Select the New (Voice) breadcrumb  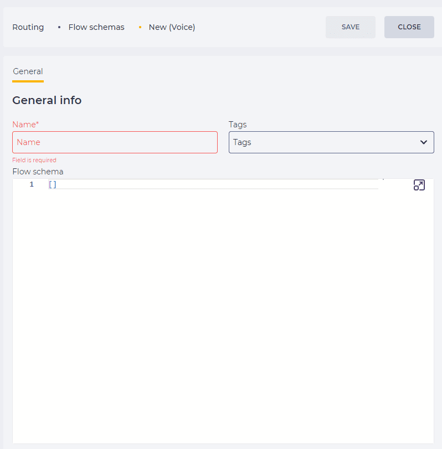click(172, 27)
